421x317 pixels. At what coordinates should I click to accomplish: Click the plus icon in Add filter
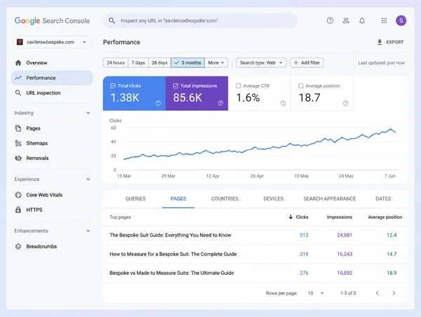tap(296, 63)
